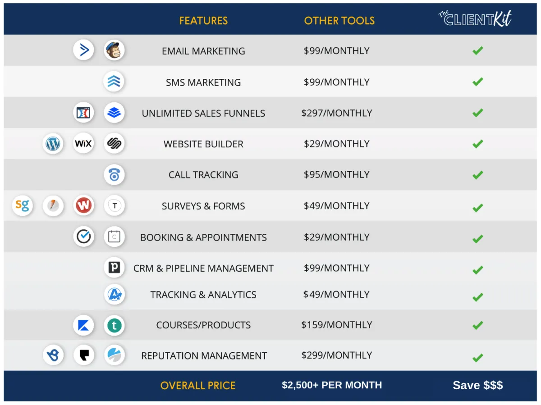
Task: Click the checkmark for Tracking & Analytics
Action: [x=478, y=297]
